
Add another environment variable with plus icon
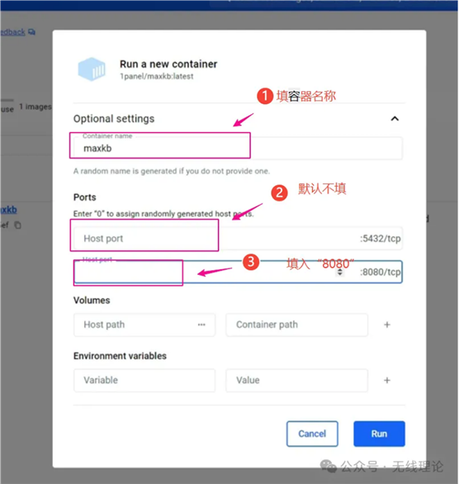pyautogui.click(x=387, y=380)
